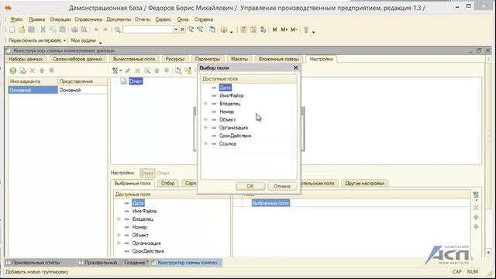496x279 pixels.
Task: Add a new settings variant (green plus)
Action: 13,71
